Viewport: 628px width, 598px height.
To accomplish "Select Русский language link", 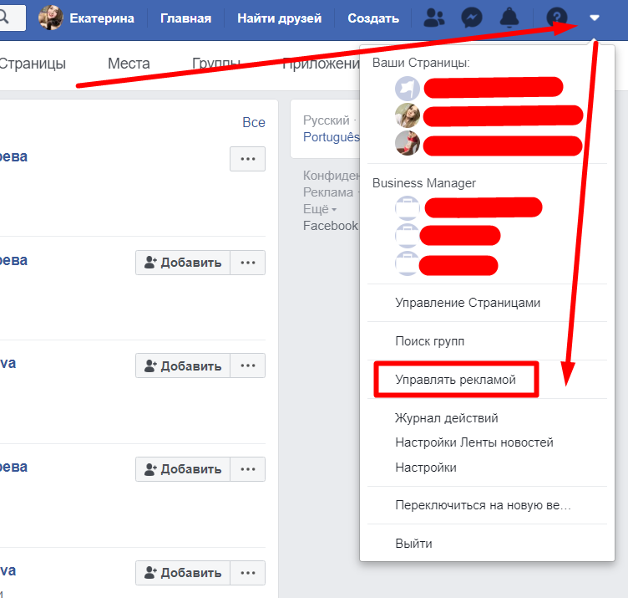I will coord(326,120).
